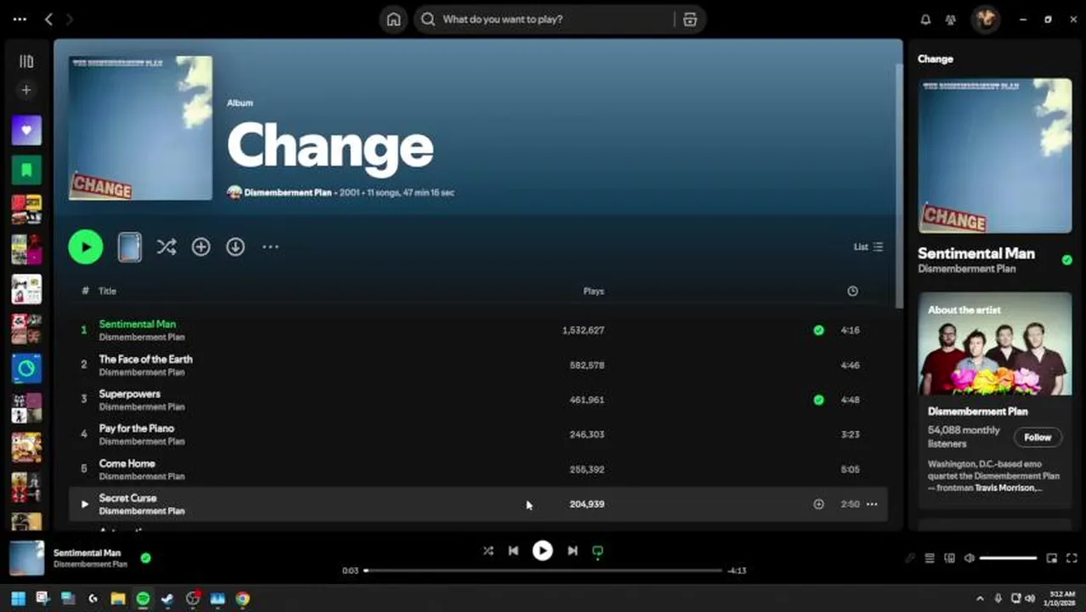Open more options for Secret Curse
Viewport: 1086px width, 612px height.
pyautogui.click(x=872, y=504)
